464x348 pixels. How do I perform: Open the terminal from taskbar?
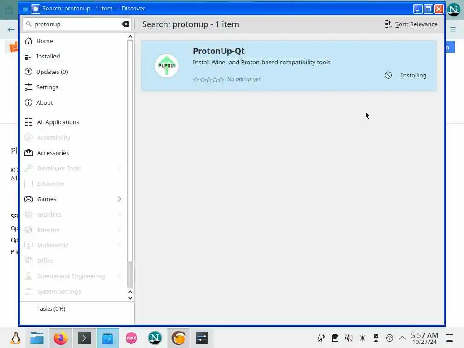(84, 338)
